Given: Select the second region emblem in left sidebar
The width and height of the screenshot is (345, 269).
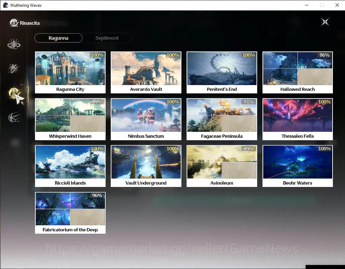Looking at the screenshot, I should coord(14,68).
